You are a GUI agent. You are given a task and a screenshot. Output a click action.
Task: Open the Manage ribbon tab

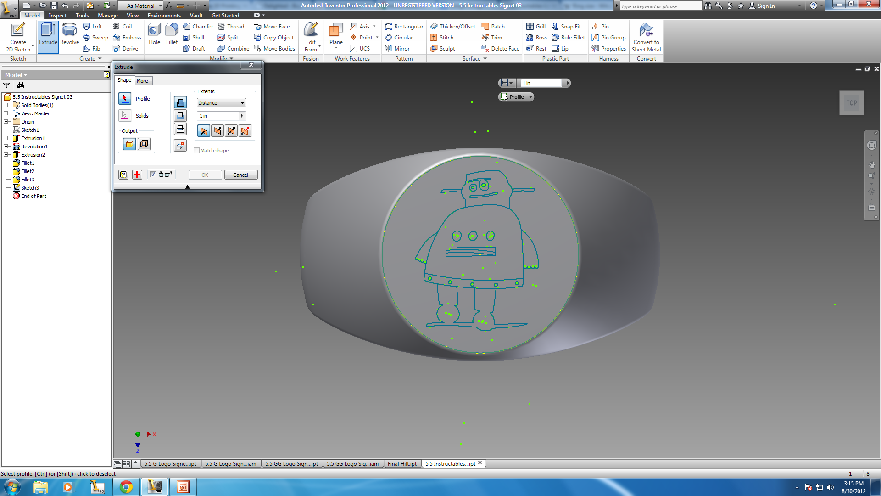[107, 15]
